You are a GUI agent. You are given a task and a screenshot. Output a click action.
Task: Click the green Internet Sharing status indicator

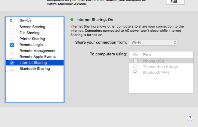72,19
